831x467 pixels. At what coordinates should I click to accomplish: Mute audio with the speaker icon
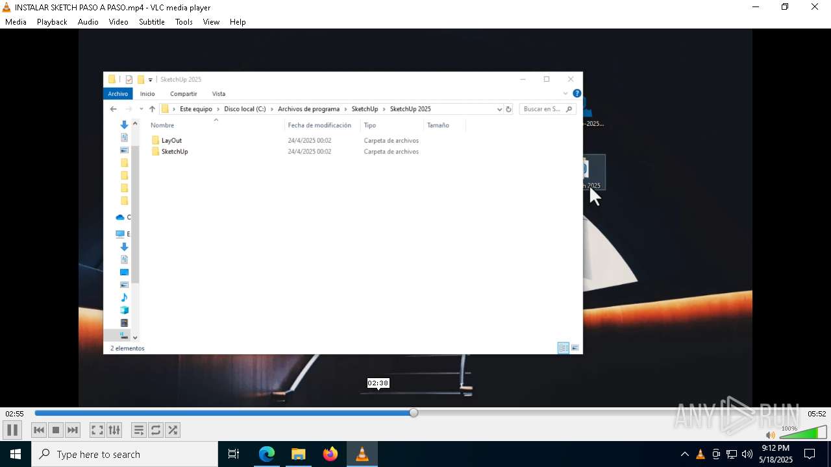point(771,435)
